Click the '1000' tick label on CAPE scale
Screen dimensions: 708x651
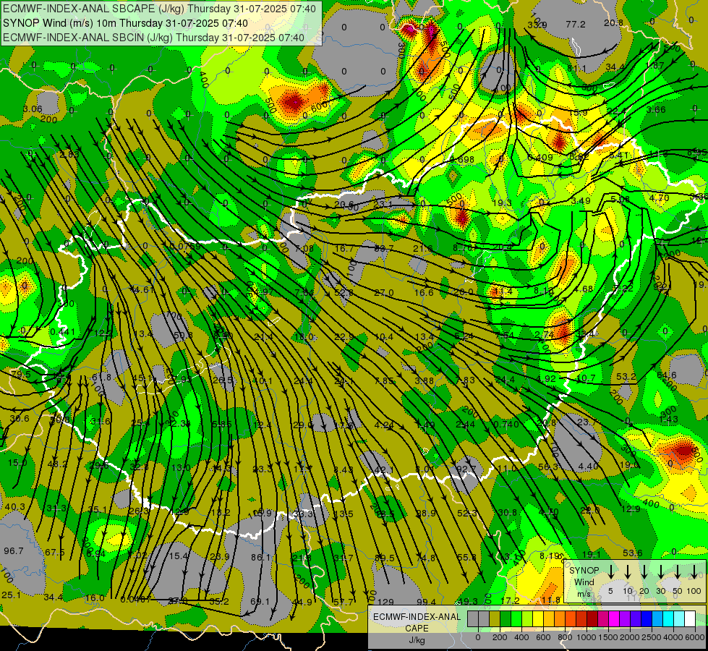(x=587, y=637)
